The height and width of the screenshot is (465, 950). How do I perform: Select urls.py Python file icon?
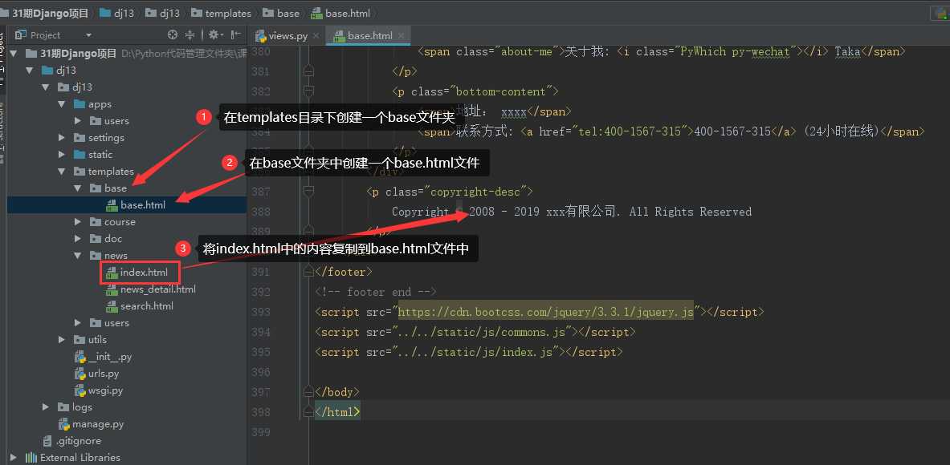80,374
